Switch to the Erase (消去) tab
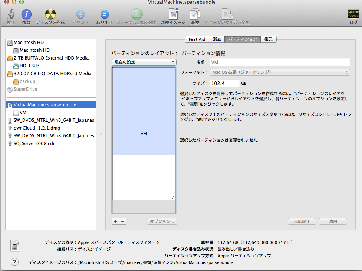362x271 pixels. coord(217,39)
